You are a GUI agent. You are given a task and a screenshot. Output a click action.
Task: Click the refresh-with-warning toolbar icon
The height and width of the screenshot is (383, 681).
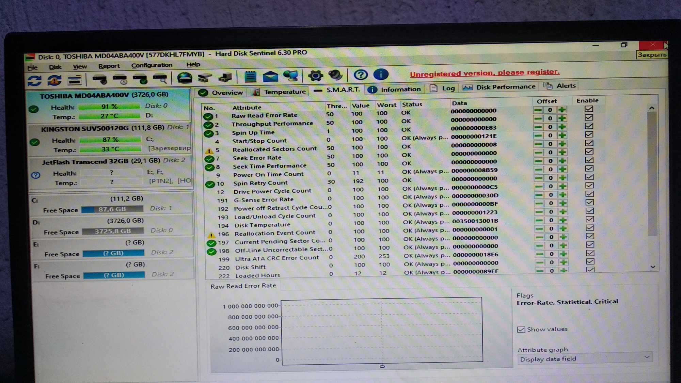(54, 80)
